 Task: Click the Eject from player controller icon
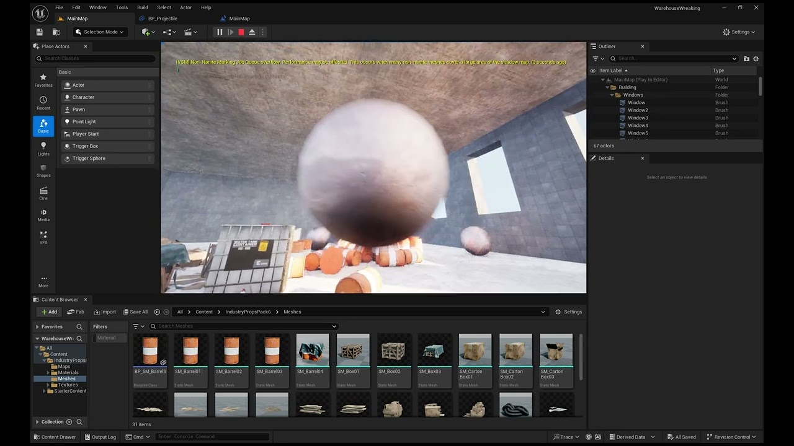[252, 32]
